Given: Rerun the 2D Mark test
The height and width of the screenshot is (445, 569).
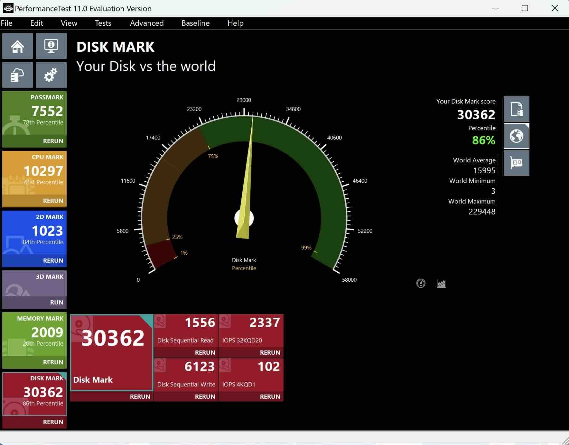Looking at the screenshot, I should point(53,260).
